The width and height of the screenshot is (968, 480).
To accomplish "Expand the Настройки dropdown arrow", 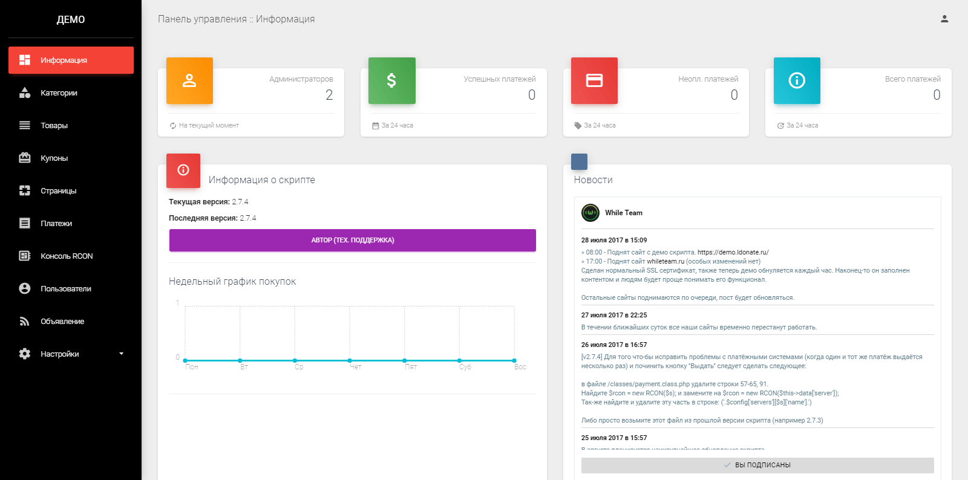I will click(121, 354).
